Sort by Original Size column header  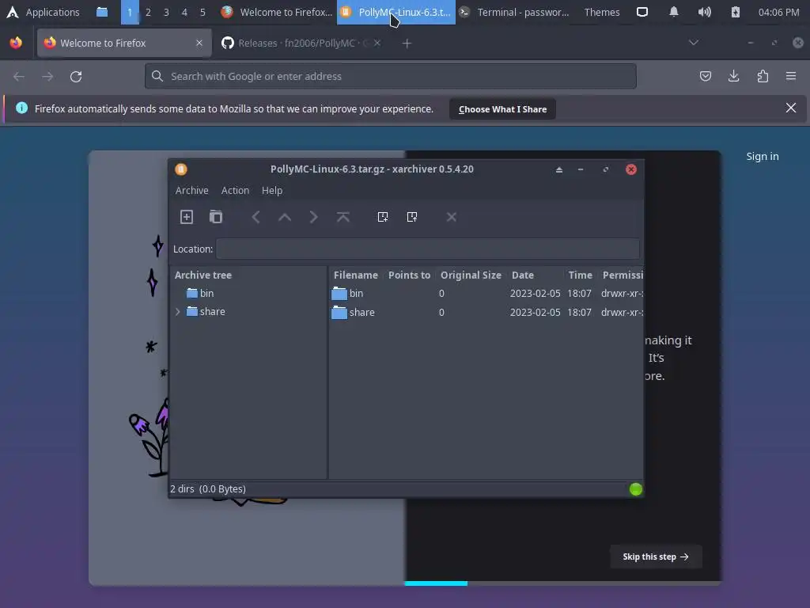point(471,275)
